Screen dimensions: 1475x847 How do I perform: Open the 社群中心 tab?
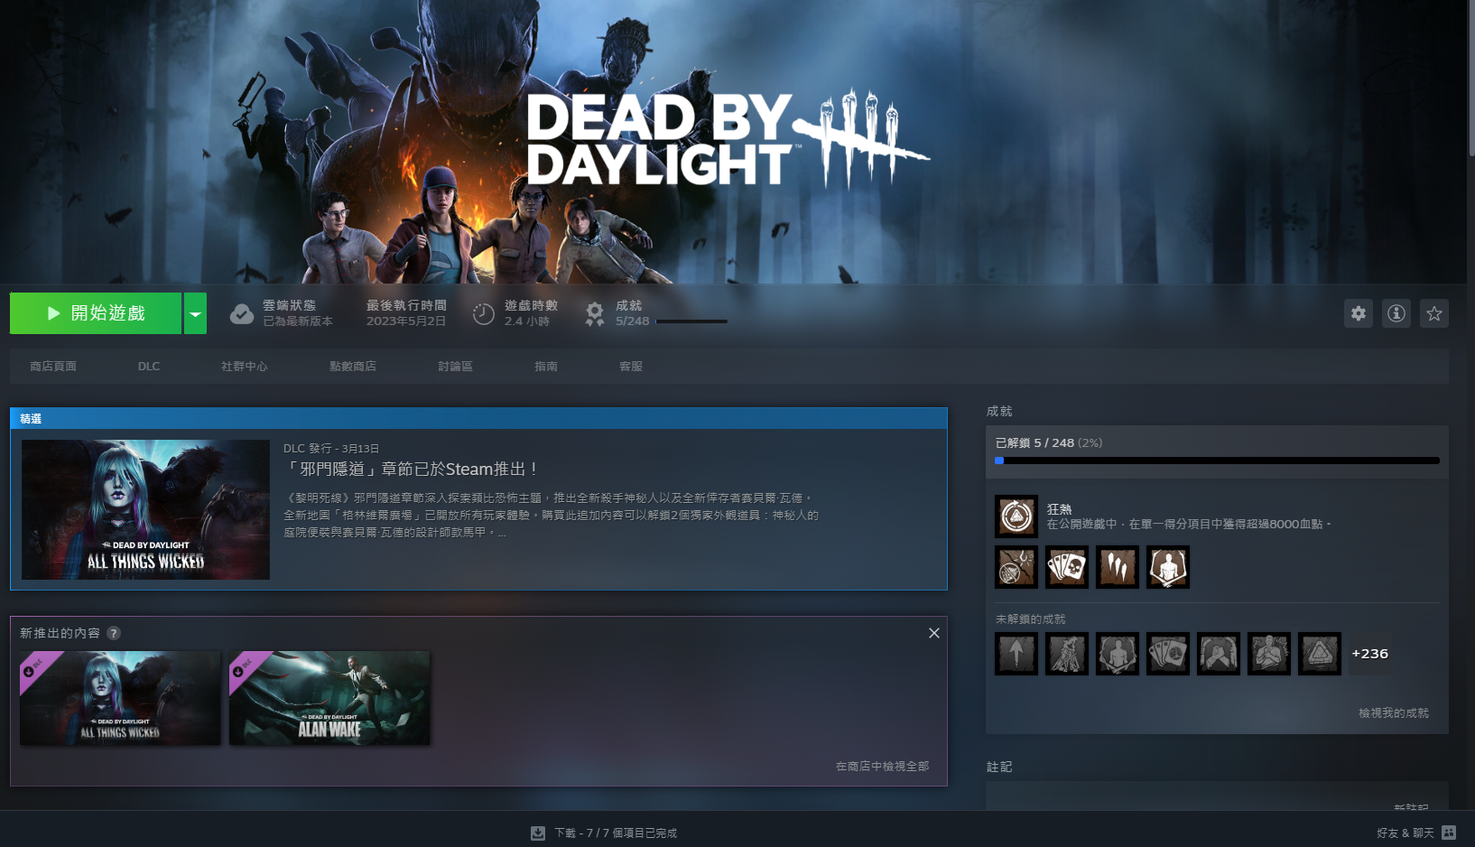pos(244,367)
